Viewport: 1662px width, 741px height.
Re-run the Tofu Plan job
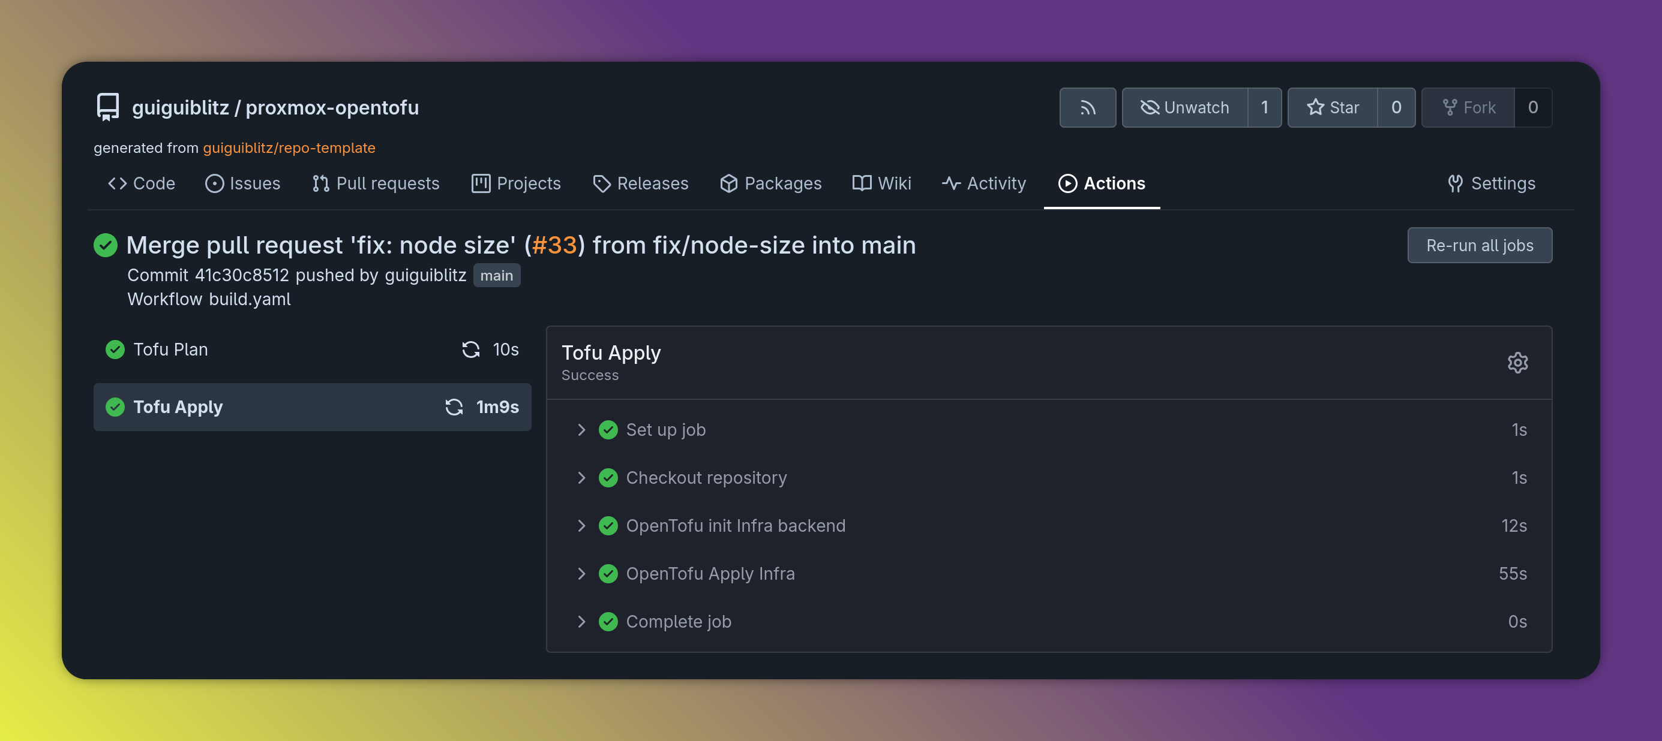point(471,350)
